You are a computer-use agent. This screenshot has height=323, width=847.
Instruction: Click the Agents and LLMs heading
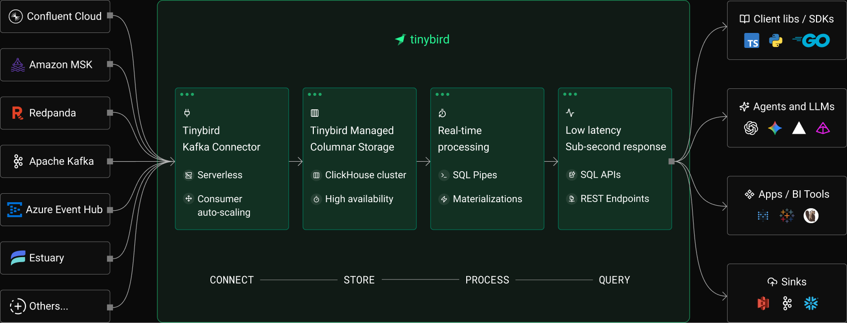coord(794,107)
